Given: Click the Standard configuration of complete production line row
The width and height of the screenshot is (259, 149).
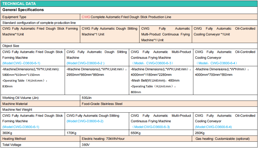Looking at the screenshot, I should (39, 23).
